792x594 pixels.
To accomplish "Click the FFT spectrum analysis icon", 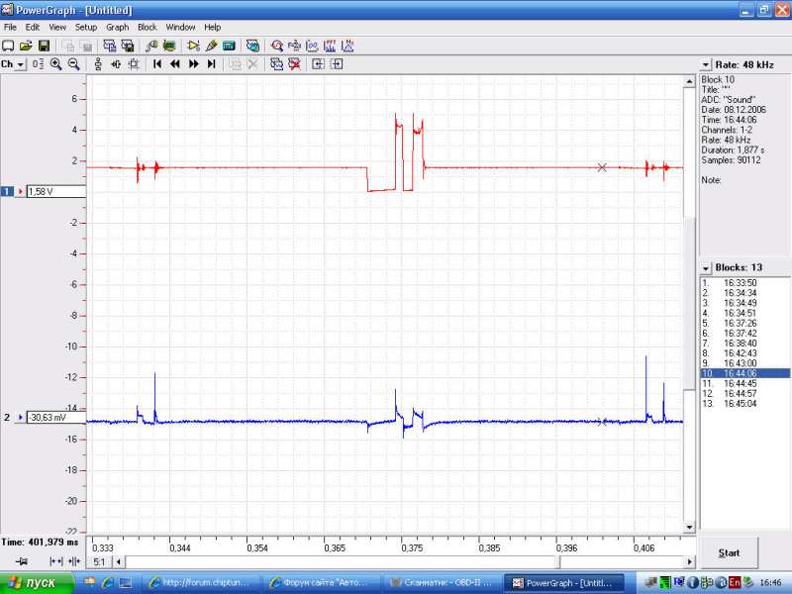I will pos(330,47).
